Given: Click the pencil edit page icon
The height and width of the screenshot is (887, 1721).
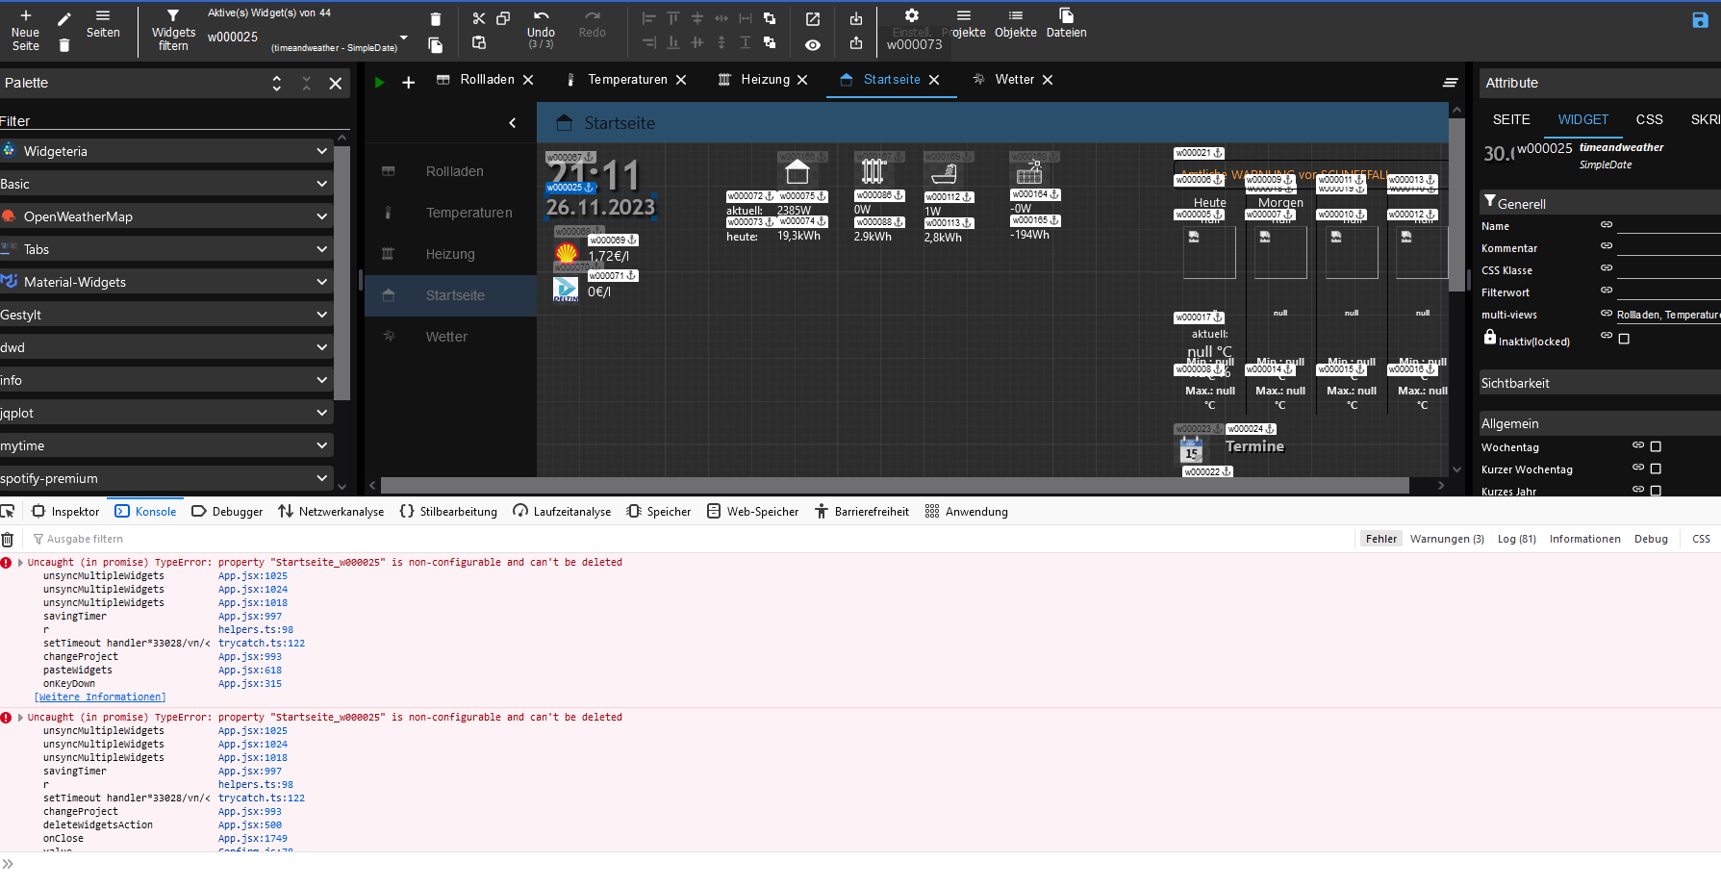Looking at the screenshot, I should pos(64,19).
